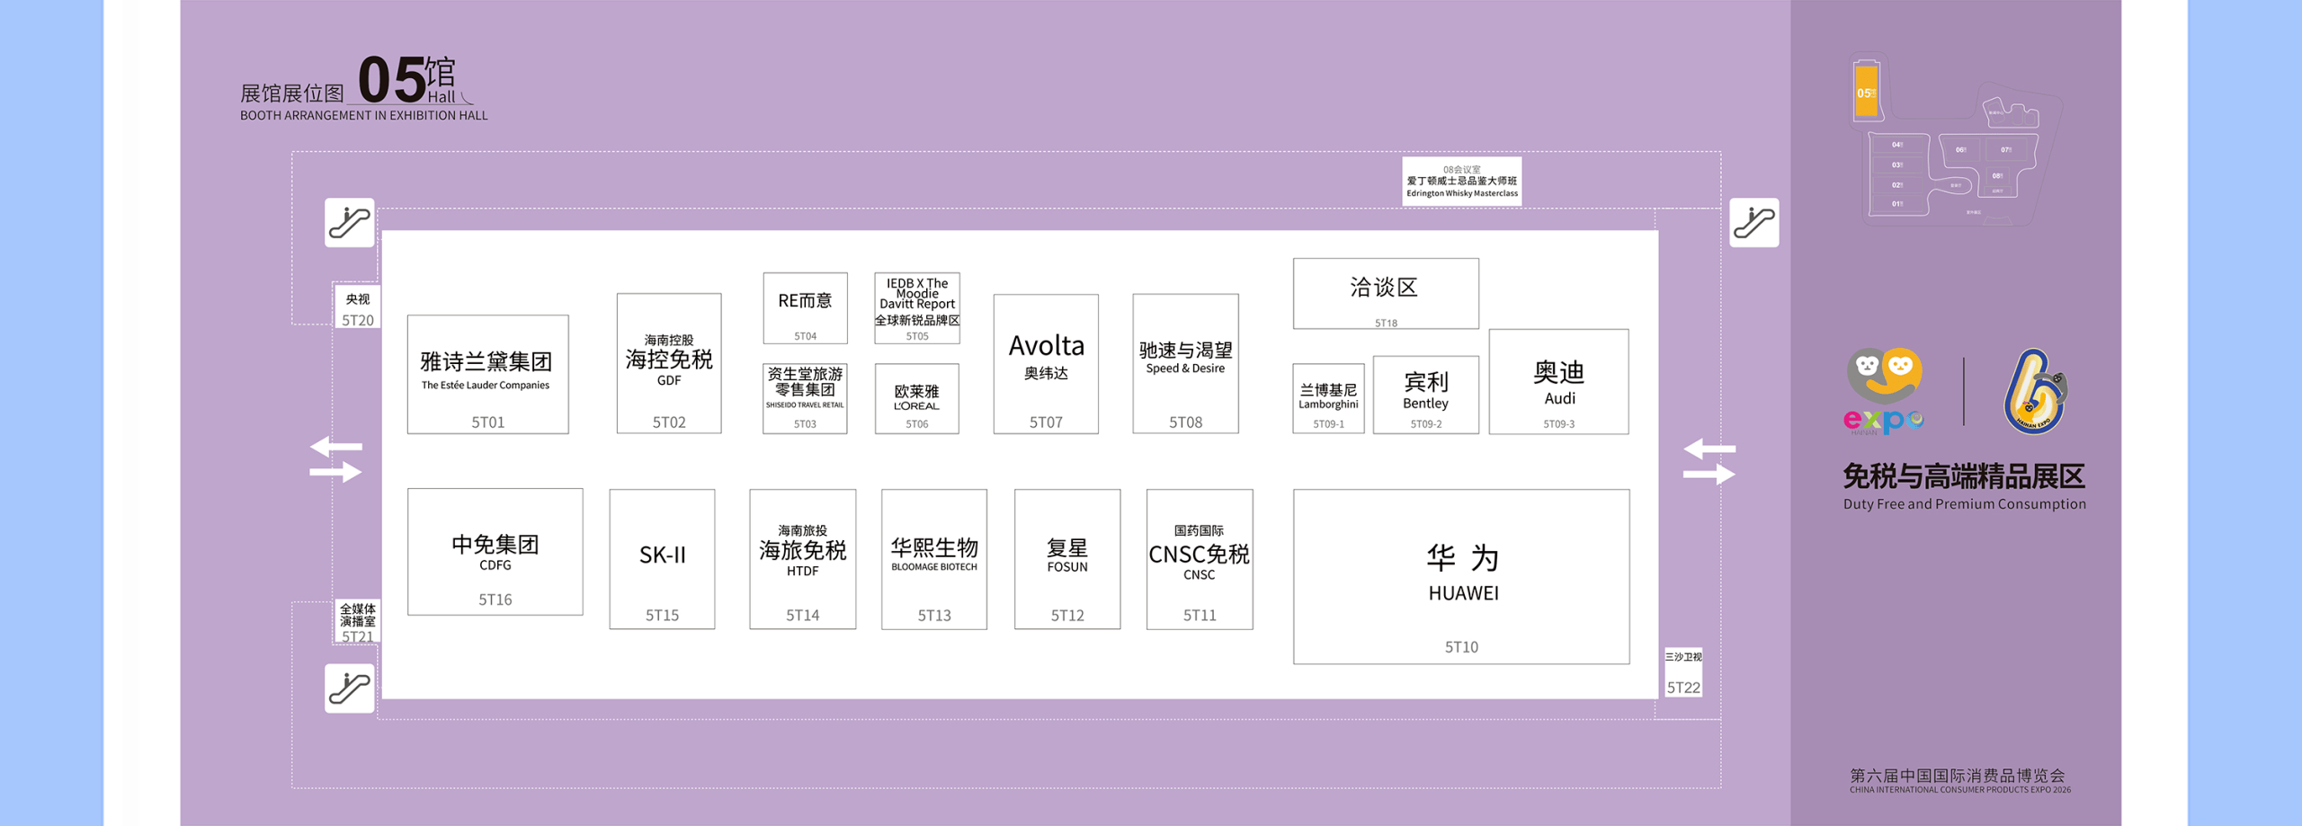
Task: Select the 洽谈区 negotiation area 5T18
Action: point(1385,292)
